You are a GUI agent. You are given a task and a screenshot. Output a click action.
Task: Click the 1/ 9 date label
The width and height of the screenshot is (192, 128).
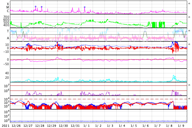pyautogui.click(x=181, y=126)
